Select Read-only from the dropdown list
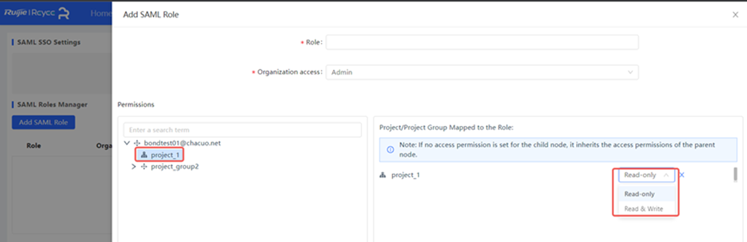This screenshot has width=747, height=242. (x=639, y=194)
